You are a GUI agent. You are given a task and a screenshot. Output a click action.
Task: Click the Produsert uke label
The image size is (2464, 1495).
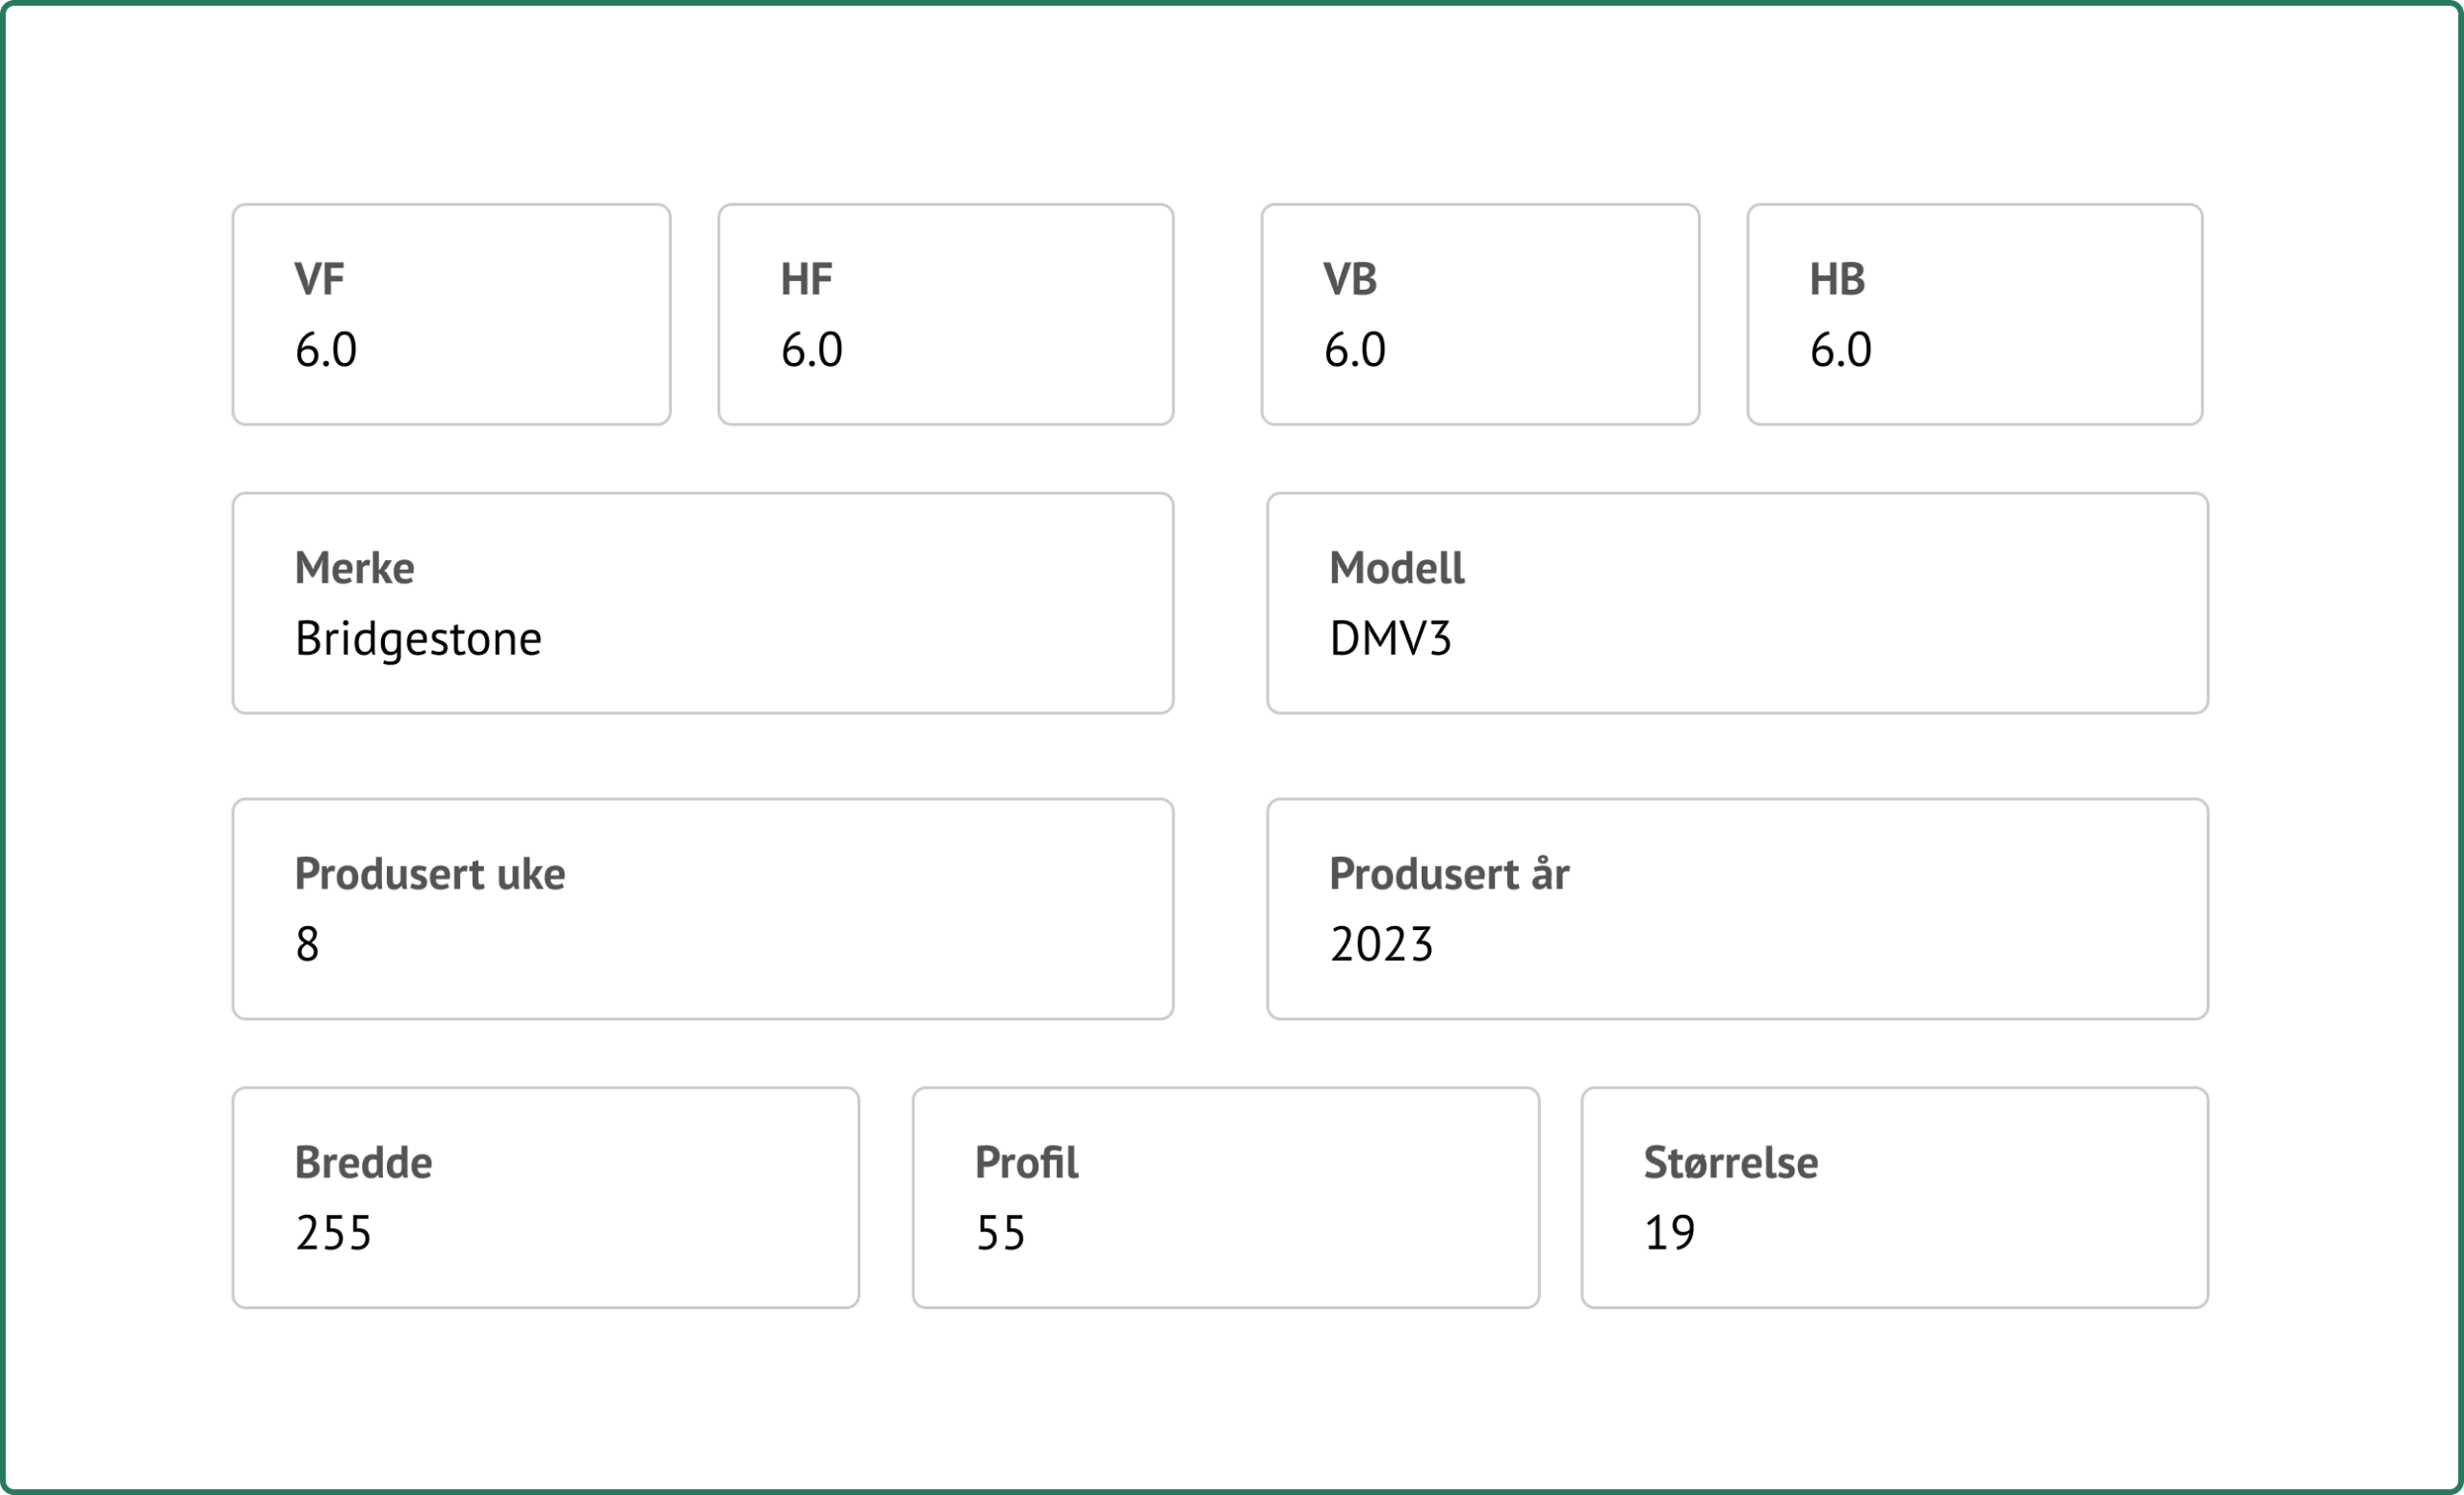coord(430,874)
